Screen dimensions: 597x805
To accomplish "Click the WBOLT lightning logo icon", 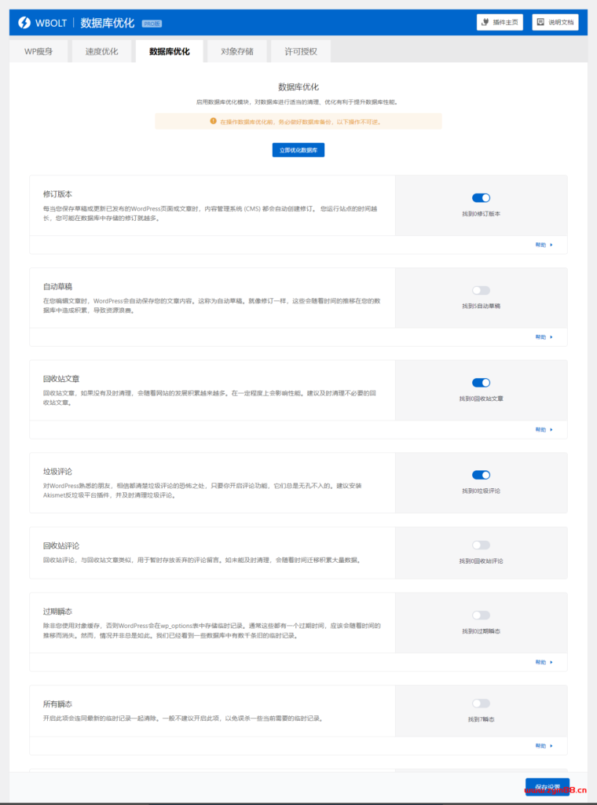I will 24,23.
